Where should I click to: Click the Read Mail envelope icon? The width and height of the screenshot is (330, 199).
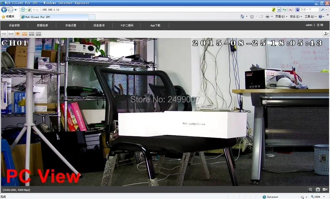pyautogui.click(x=261, y=16)
